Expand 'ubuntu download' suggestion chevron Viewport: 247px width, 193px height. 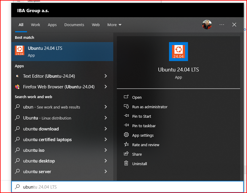tap(106, 129)
